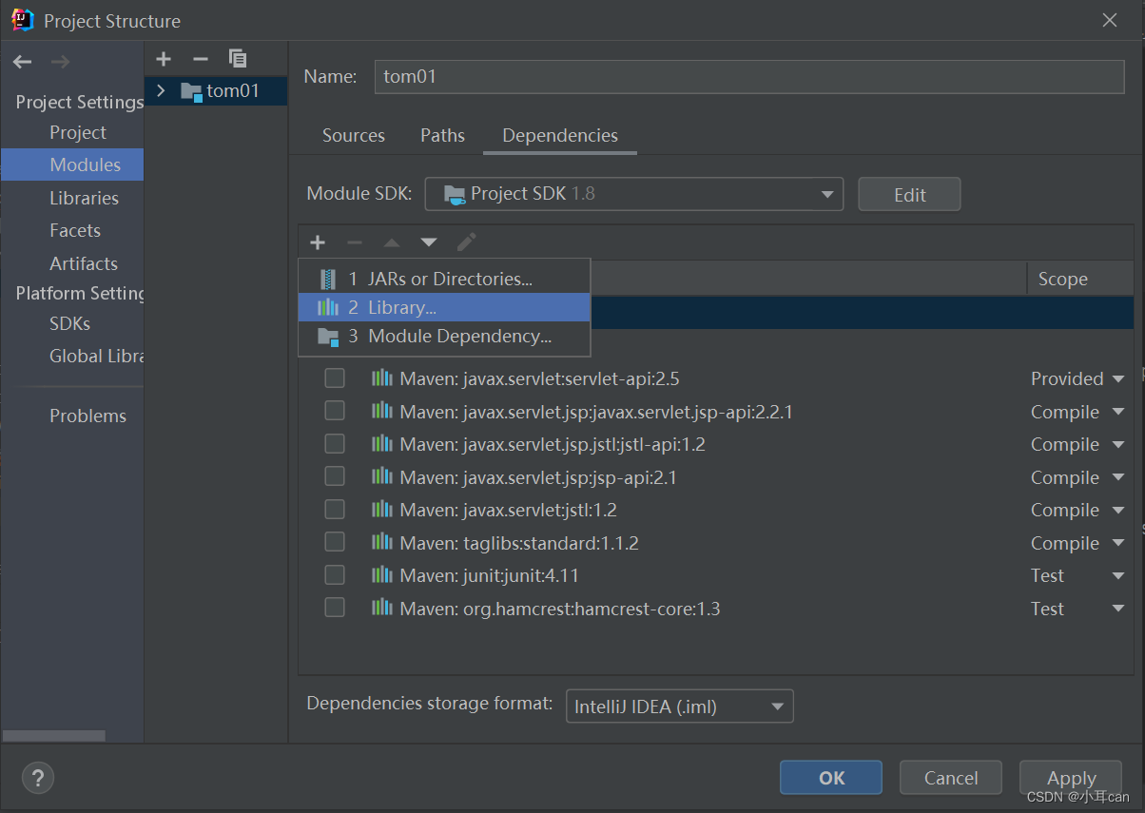Viewport: 1145px width, 813px height.
Task: Click the back navigation arrow
Action: coord(22,62)
